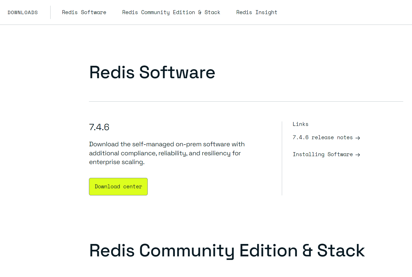
Task: Click the arrow icon beside release notes
Action: pos(358,138)
